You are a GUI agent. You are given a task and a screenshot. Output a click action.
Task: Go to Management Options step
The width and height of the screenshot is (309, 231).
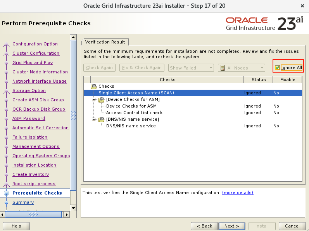coord(36,146)
